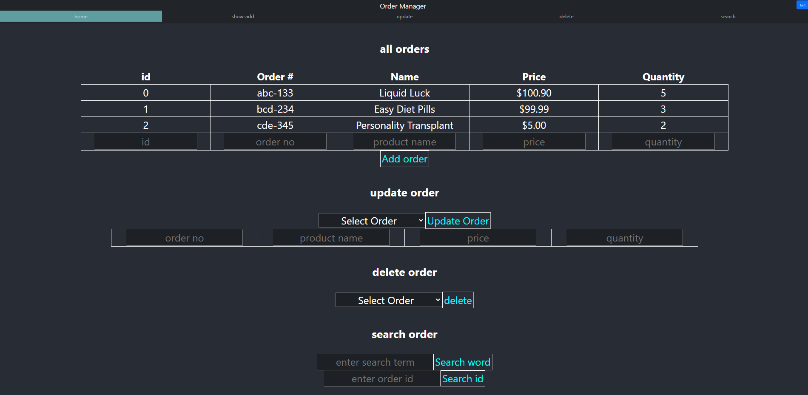The image size is (808, 395).
Task: Focus the enter order id field
Action: [382, 379]
